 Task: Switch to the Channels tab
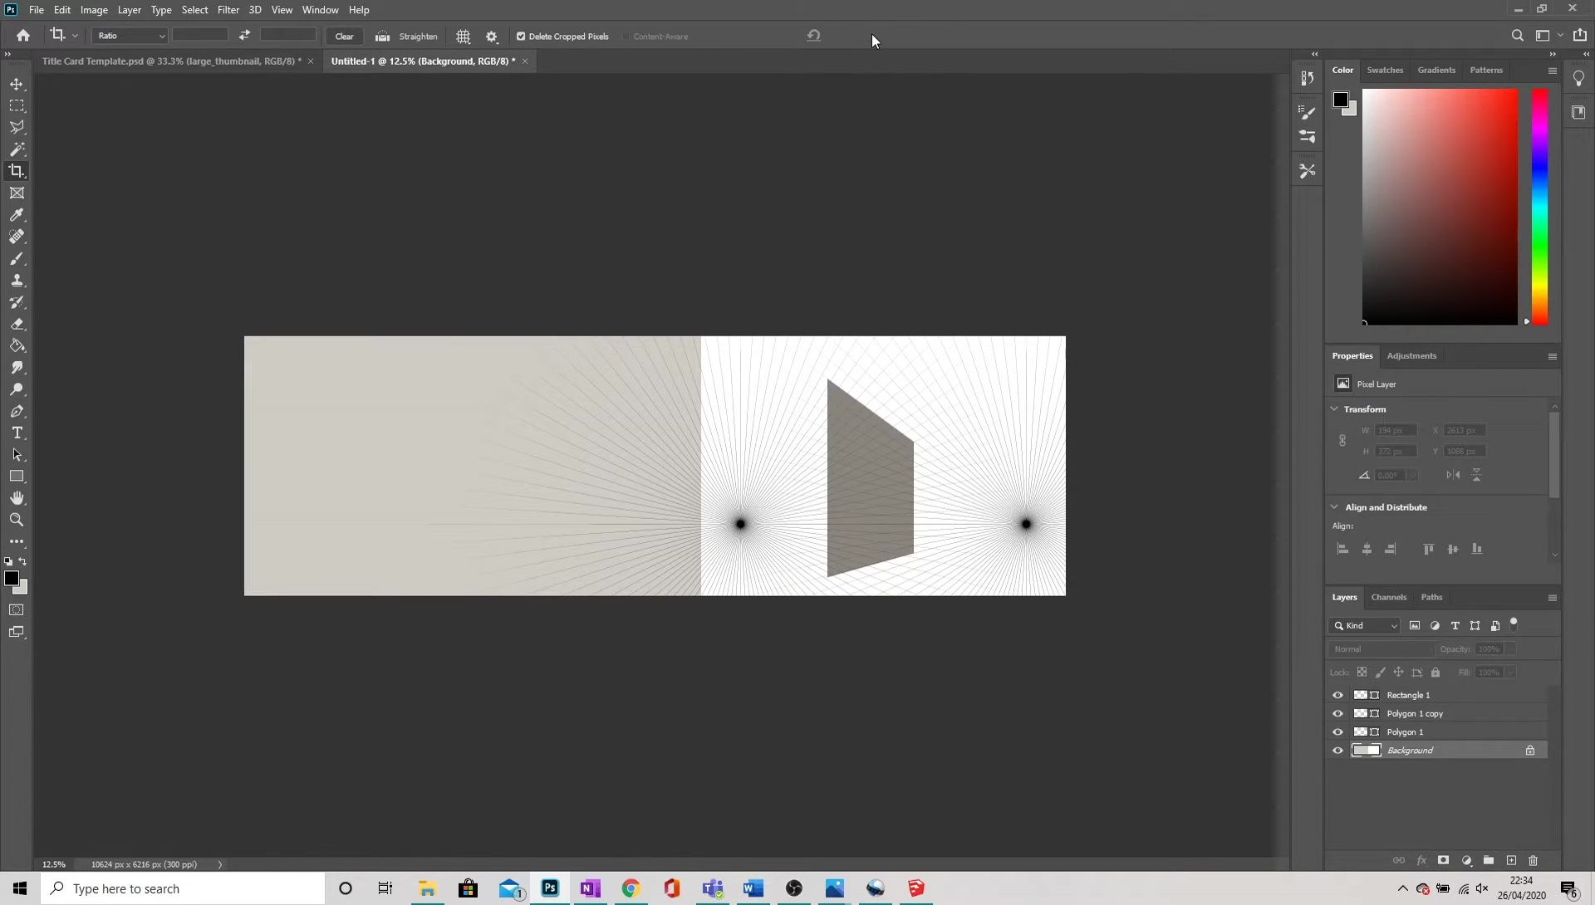1388,598
